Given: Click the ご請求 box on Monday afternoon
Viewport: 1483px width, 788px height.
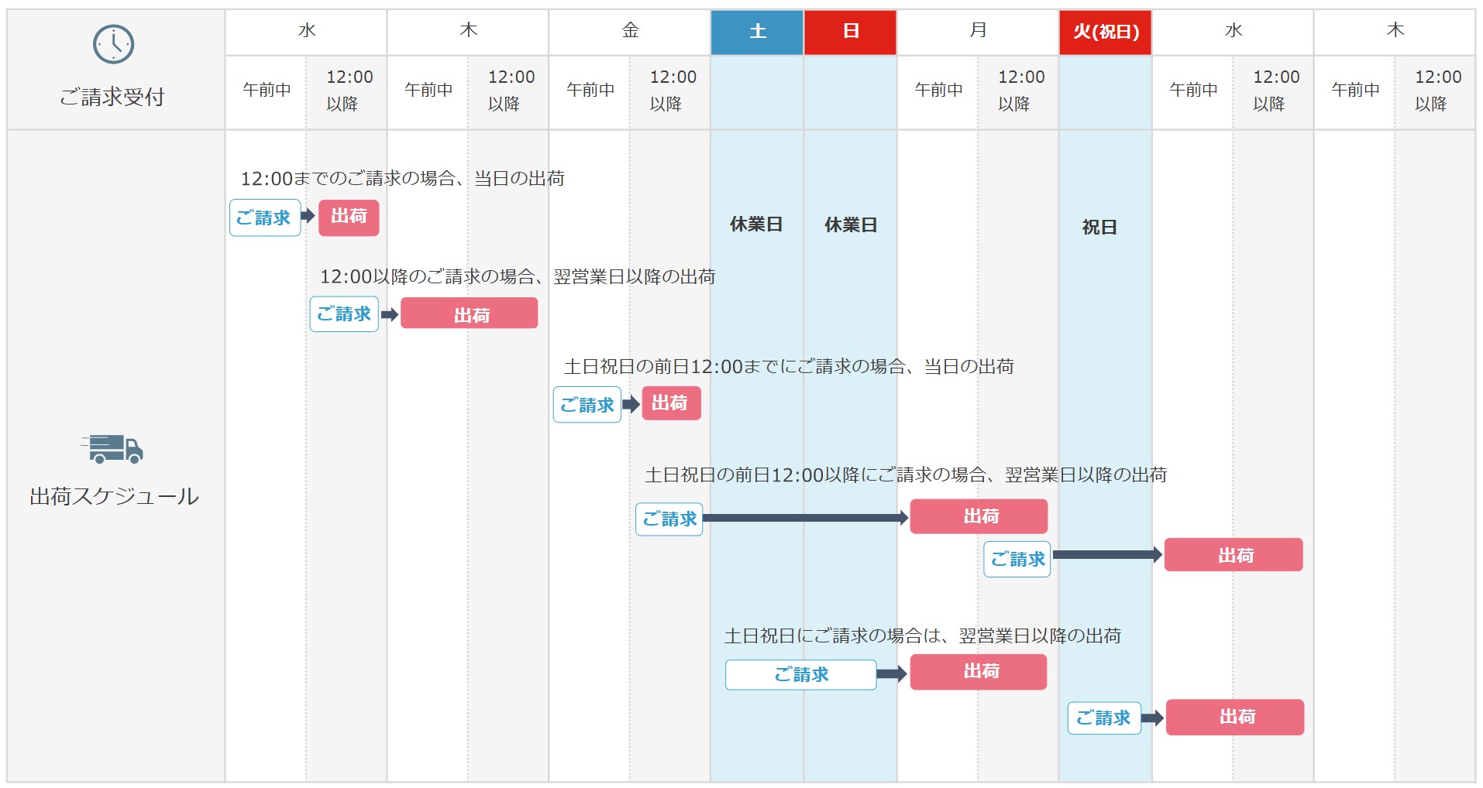Looking at the screenshot, I should click(1017, 559).
